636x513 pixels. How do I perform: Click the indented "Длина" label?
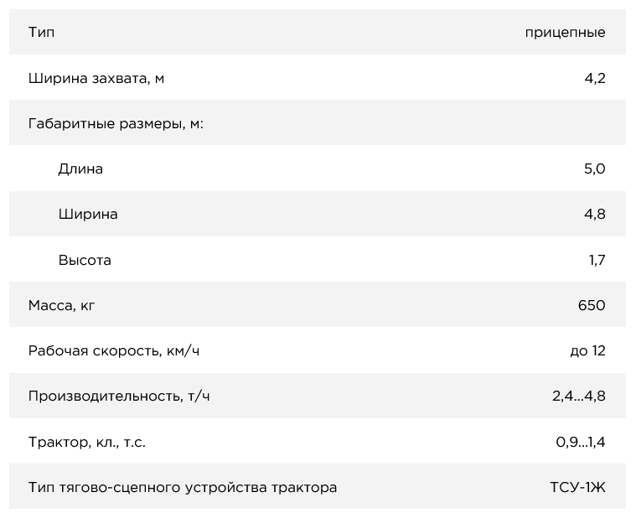point(80,169)
